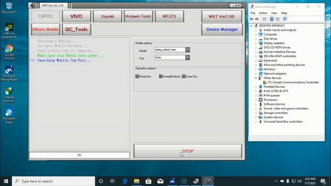Viewport: 331px width, 186px height.
Task: Click the Port field showing Auto
Action: (170, 57)
